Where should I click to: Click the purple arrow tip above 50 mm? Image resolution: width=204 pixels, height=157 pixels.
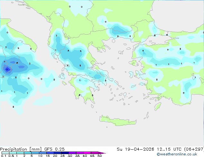102,153
